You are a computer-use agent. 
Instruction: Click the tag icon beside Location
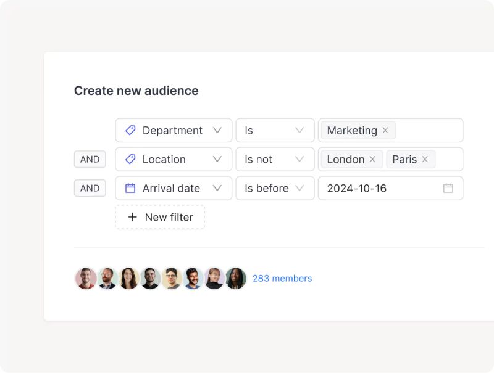pyautogui.click(x=130, y=159)
